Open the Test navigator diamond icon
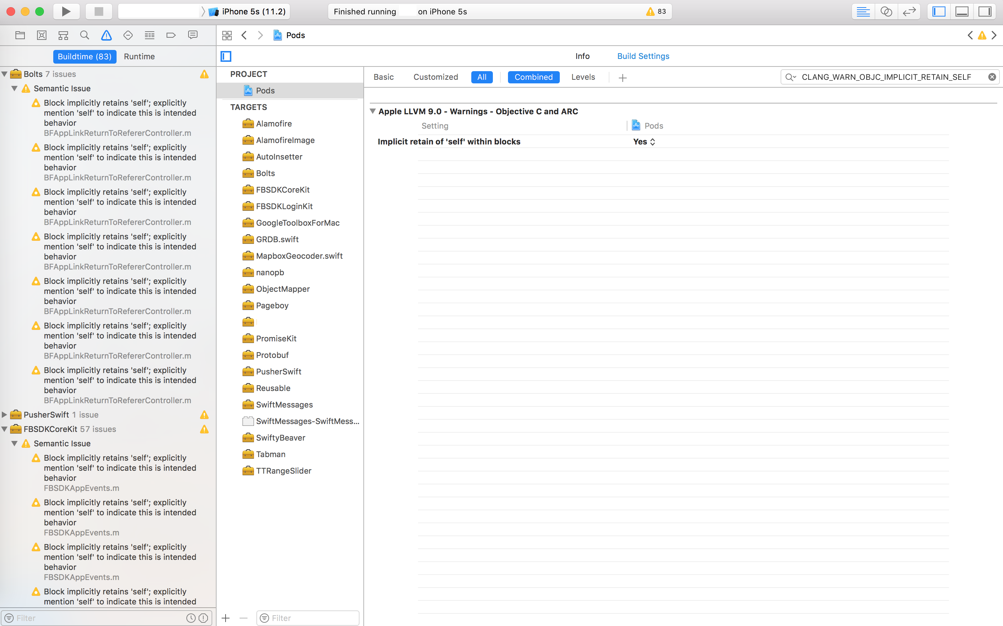The width and height of the screenshot is (1003, 626). tap(128, 35)
